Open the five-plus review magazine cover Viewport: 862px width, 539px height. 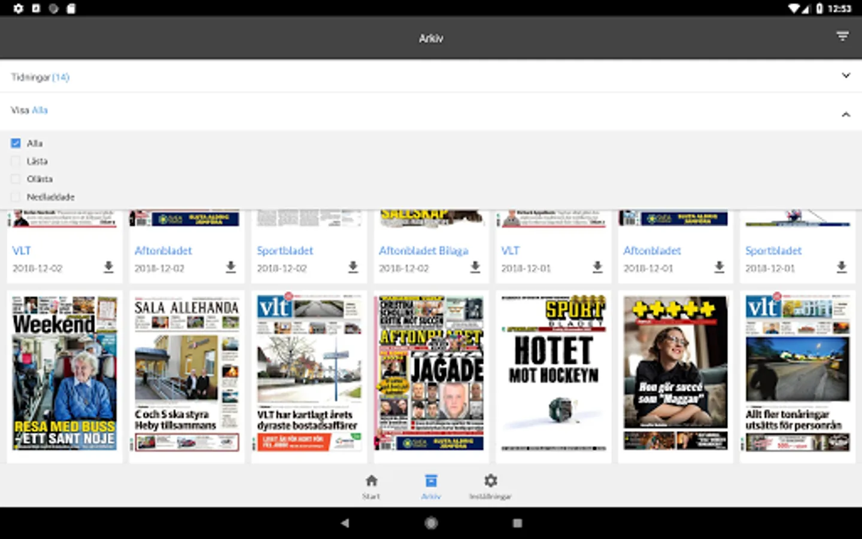(x=676, y=373)
